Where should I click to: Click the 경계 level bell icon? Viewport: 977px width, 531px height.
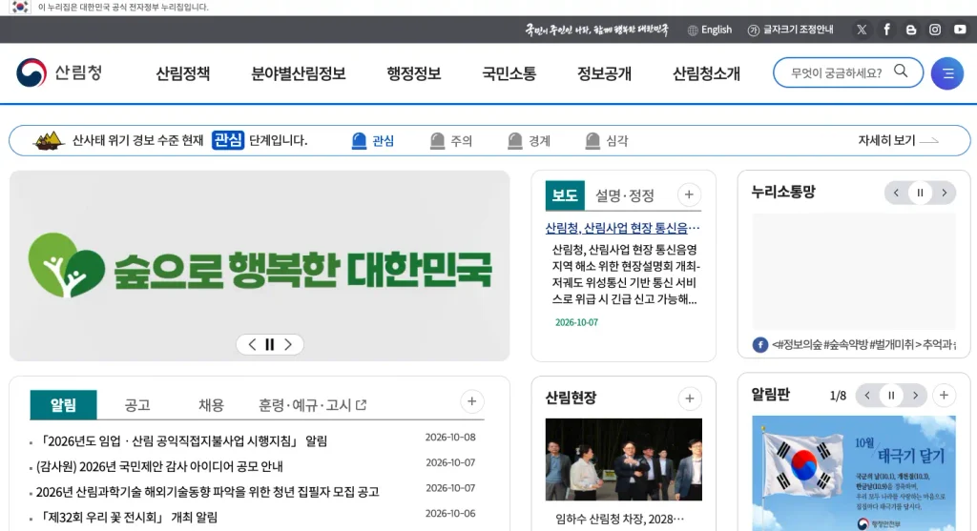point(514,141)
